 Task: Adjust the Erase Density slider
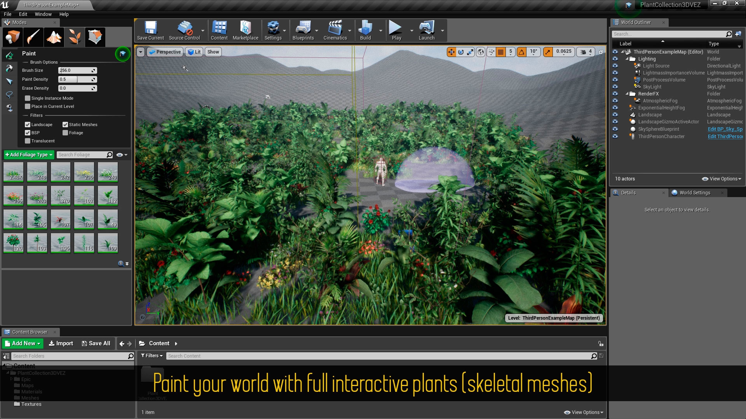[77, 88]
